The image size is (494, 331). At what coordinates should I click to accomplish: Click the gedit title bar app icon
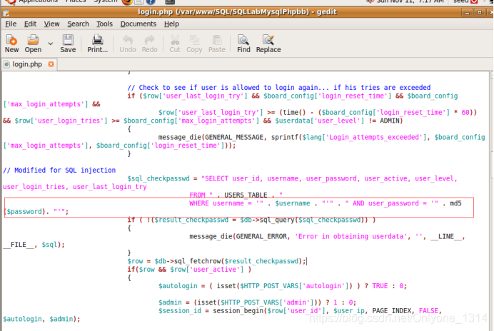[x=6, y=13]
